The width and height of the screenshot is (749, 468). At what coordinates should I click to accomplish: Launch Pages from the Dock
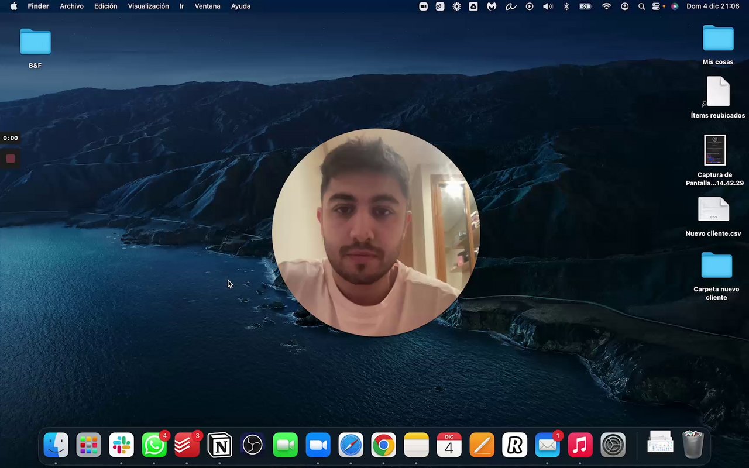pos(482,446)
